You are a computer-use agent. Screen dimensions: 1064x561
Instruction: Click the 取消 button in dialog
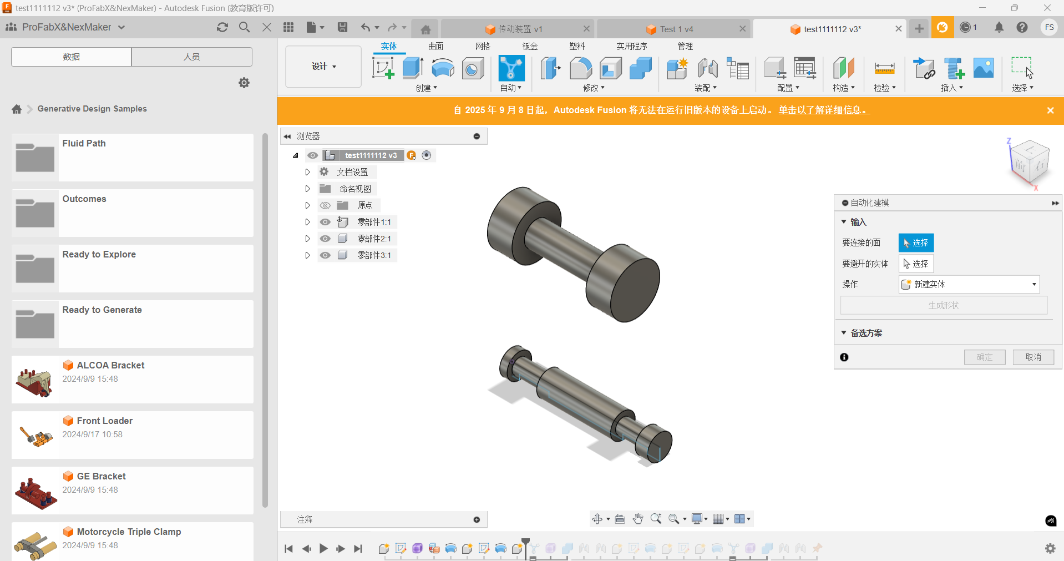1033,357
